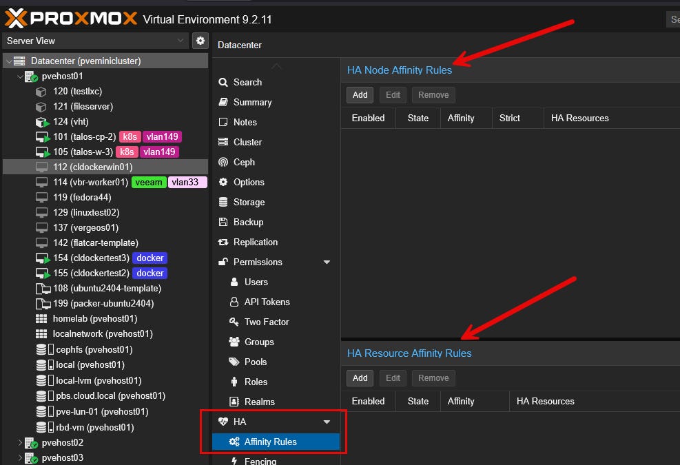The width and height of the screenshot is (680, 465).
Task: Expand the pvehost03 node
Action: coord(20,457)
